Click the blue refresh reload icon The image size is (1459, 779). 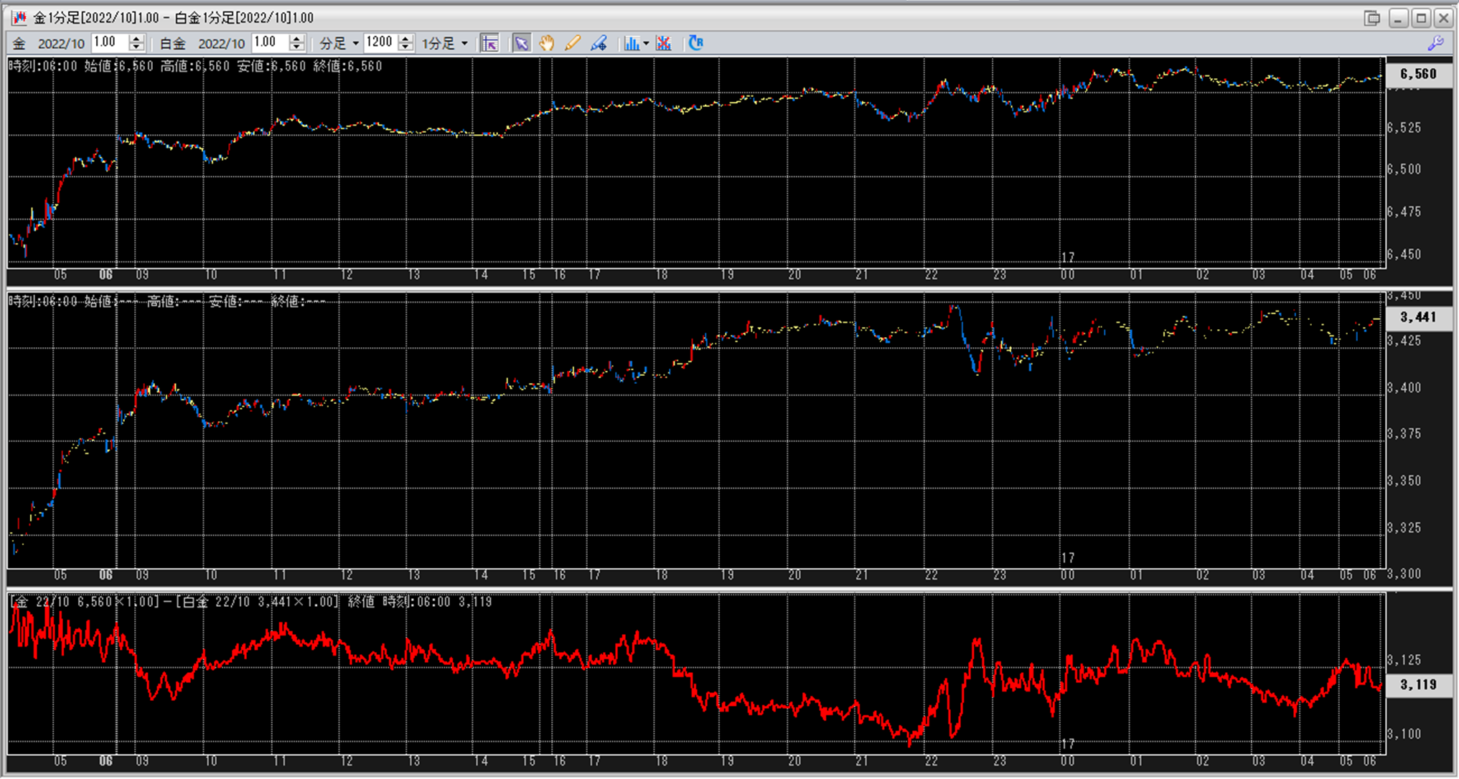pos(695,43)
